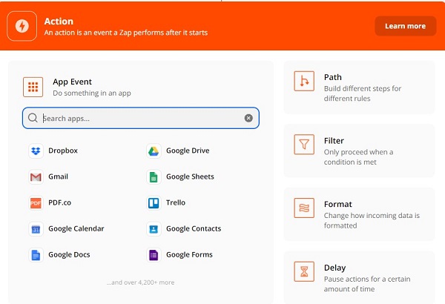Open the Delay option title
The width and height of the screenshot is (445, 304).
pos(334,268)
